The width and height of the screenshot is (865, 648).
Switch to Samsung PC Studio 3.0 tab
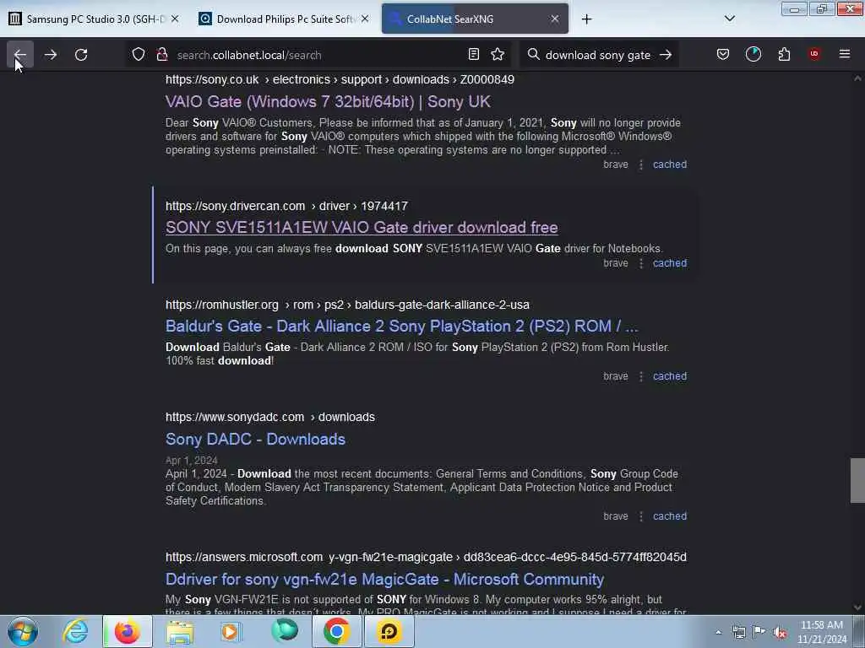(x=95, y=19)
